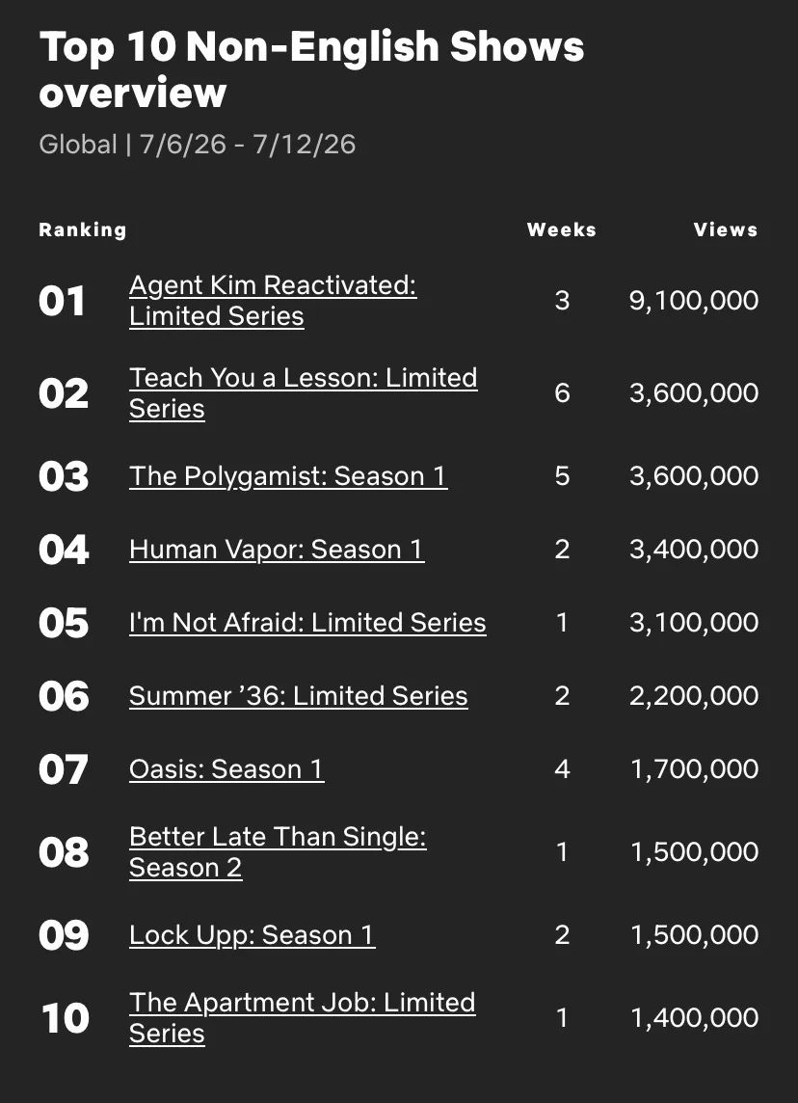
Task: Open Teach You a Lesson: Limited Series
Action: (303, 392)
